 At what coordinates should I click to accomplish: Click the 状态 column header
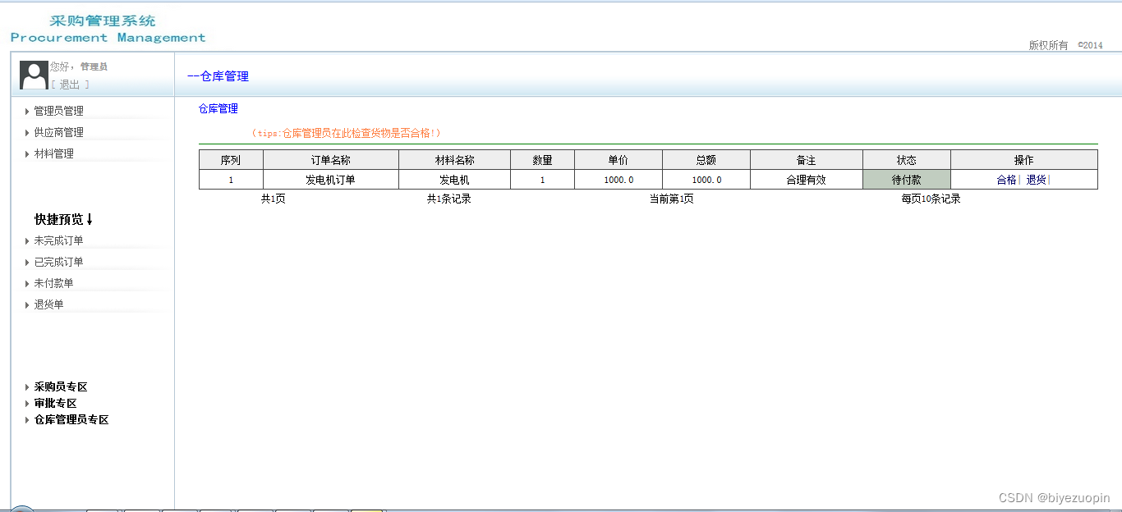coord(906,160)
